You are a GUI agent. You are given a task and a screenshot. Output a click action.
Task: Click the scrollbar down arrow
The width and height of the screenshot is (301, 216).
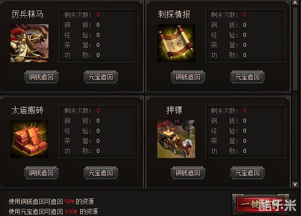pos(295,184)
